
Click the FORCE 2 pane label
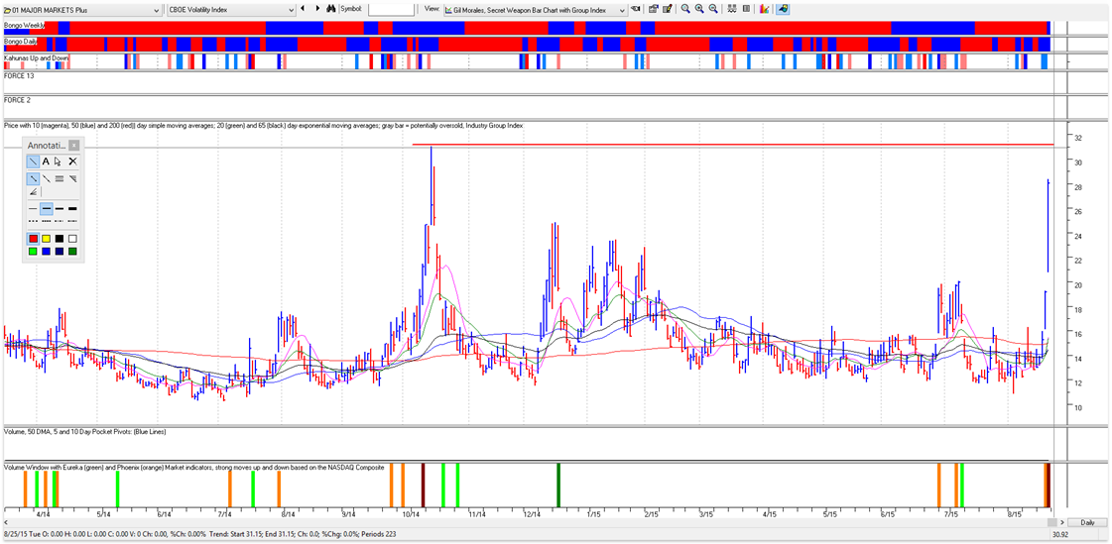pyautogui.click(x=17, y=100)
